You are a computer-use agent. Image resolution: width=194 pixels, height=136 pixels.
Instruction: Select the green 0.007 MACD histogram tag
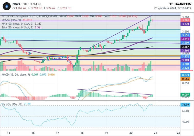pyautogui.click(x=186, y=95)
